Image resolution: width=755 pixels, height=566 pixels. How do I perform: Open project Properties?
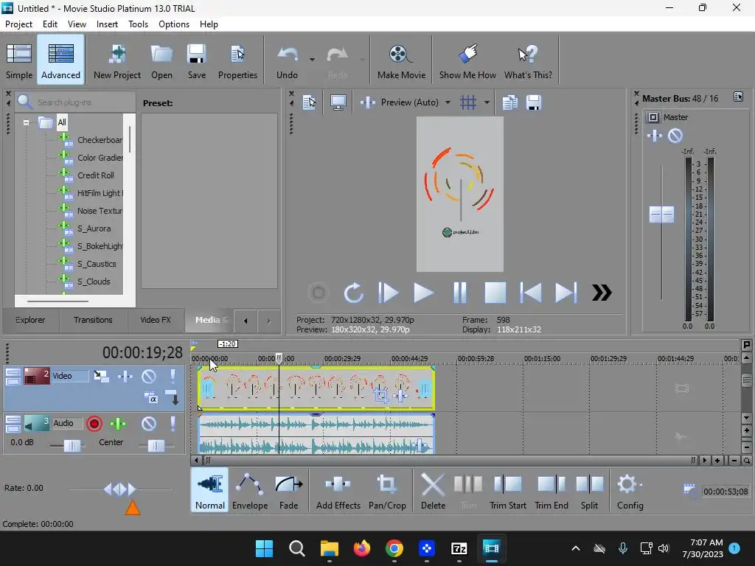coord(237,61)
